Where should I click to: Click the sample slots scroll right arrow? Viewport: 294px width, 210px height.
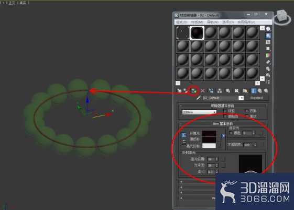(x=257, y=83)
